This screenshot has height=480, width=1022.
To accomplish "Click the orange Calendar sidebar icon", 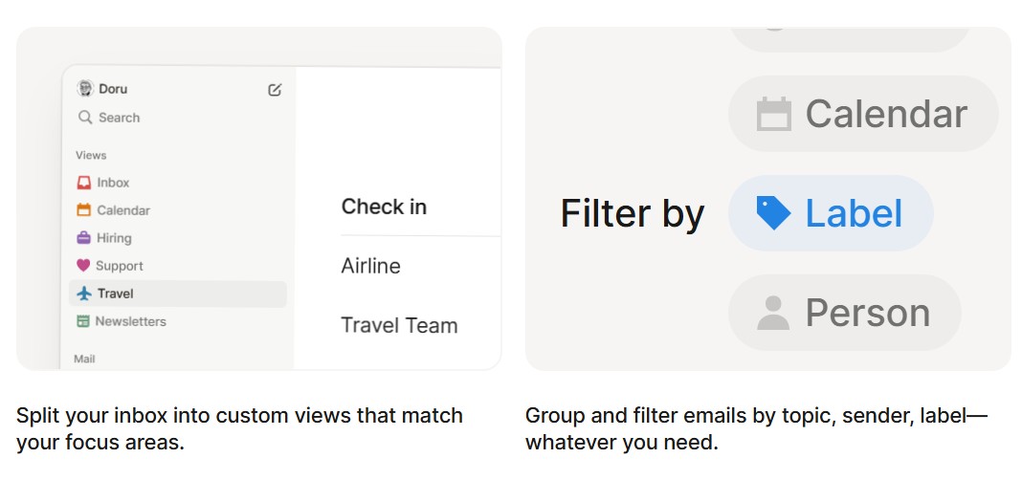I will pyautogui.click(x=83, y=210).
